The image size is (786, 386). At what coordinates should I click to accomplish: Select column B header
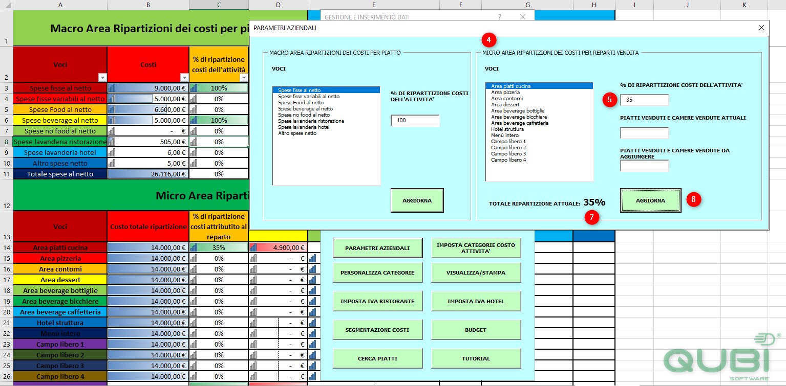(x=148, y=5)
